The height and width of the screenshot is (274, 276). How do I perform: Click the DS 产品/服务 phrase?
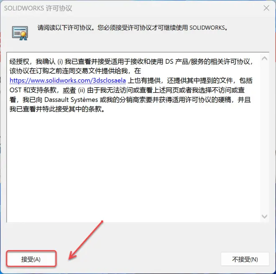(188, 62)
